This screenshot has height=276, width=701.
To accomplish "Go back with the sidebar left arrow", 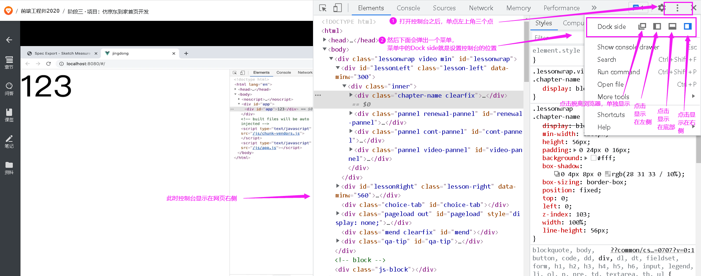I will click(9, 40).
